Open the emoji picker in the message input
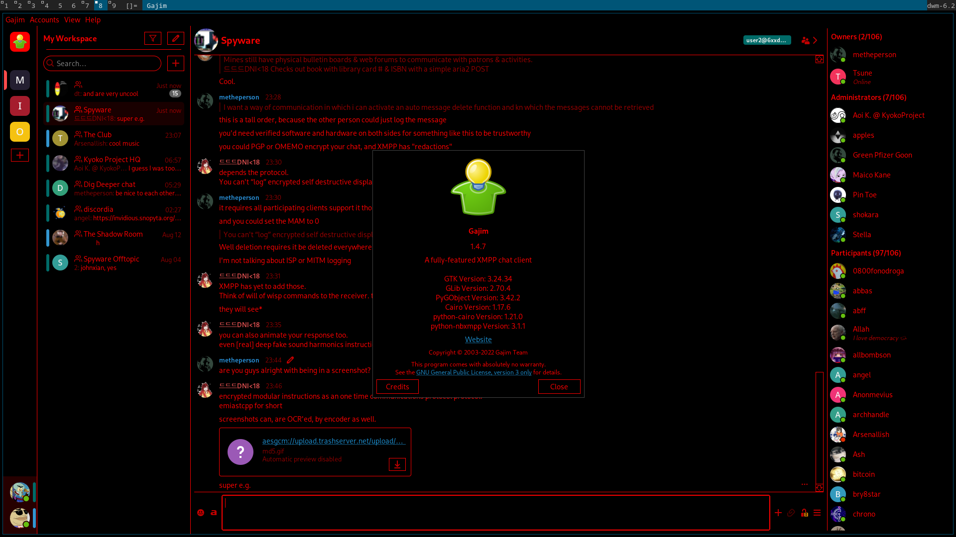 tap(201, 513)
